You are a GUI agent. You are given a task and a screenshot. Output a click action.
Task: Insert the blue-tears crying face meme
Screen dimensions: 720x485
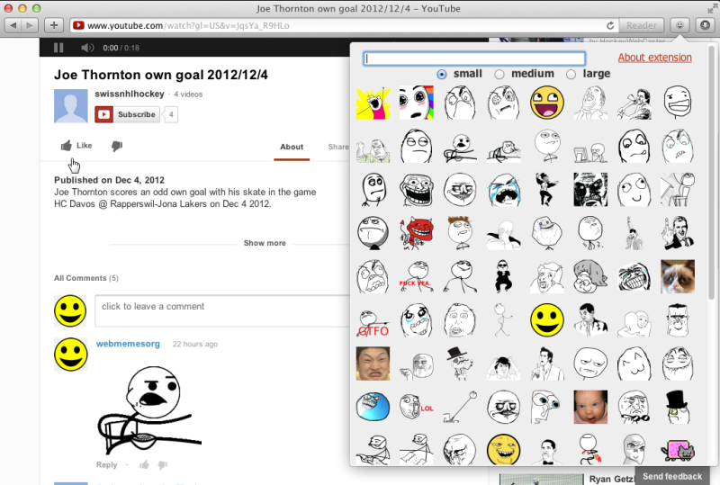[x=503, y=190]
